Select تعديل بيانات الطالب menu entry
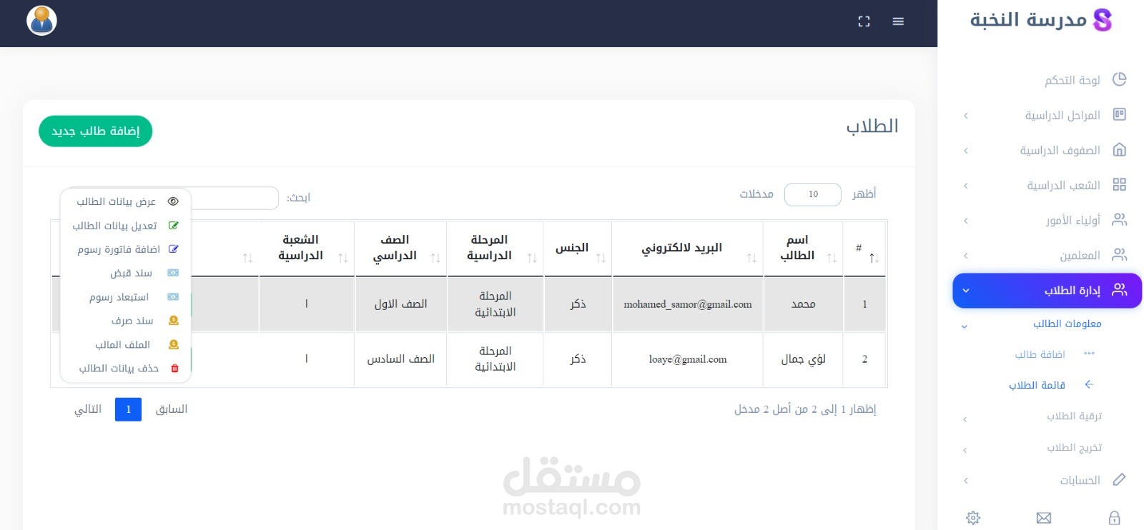Viewport: 1144px width, 530px height. tap(126, 225)
